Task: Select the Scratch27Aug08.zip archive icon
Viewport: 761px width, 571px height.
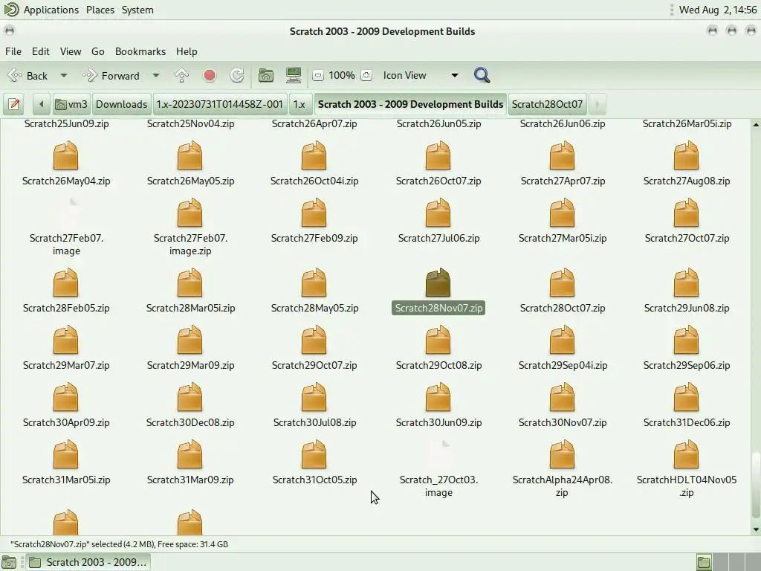Action: pos(686,155)
